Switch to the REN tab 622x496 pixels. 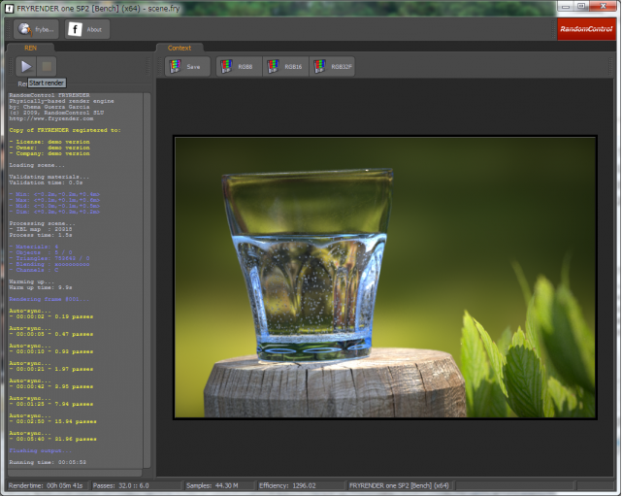(30, 48)
